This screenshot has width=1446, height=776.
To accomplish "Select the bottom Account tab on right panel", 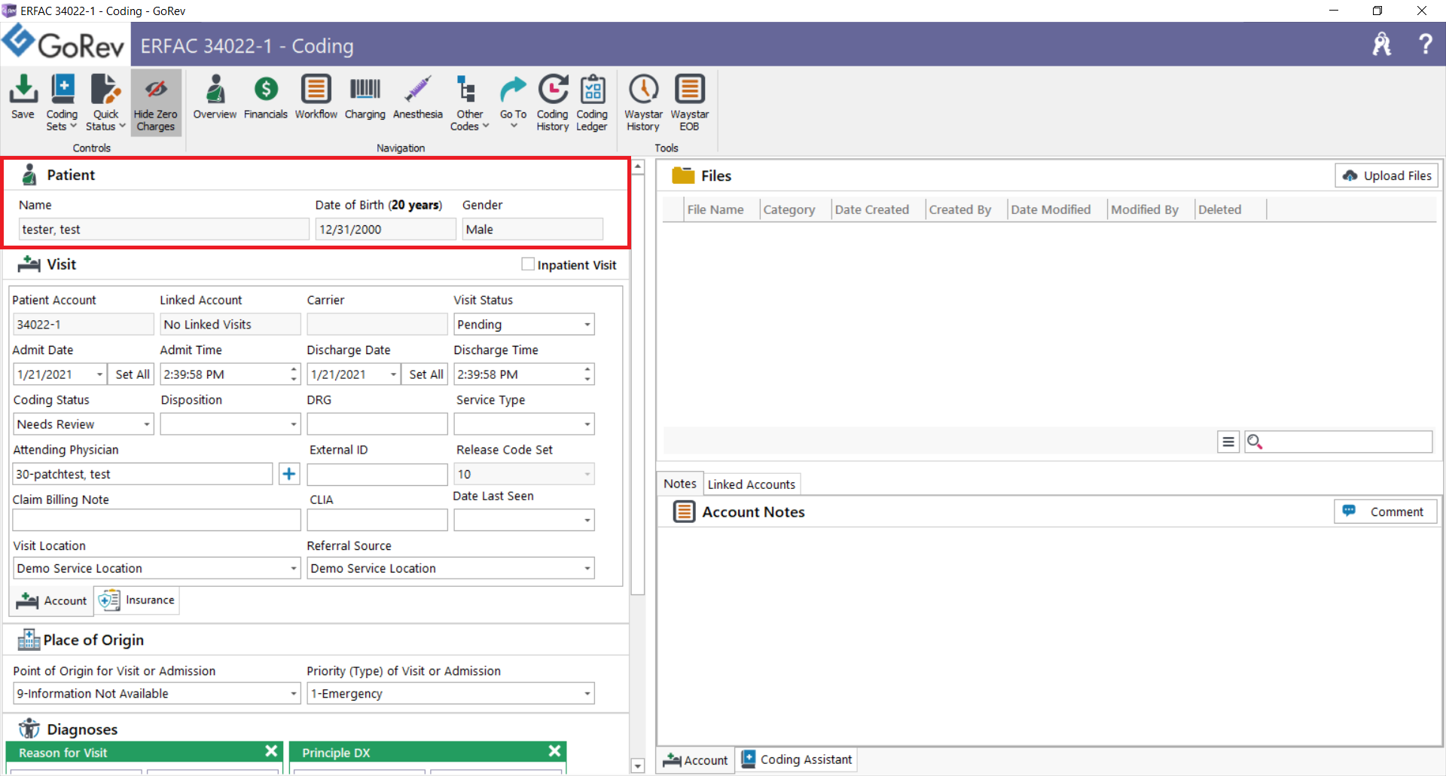I will point(695,760).
